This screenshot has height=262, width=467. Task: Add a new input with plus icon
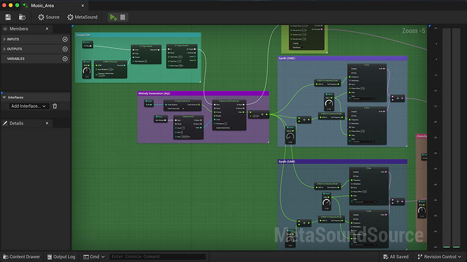(x=65, y=39)
